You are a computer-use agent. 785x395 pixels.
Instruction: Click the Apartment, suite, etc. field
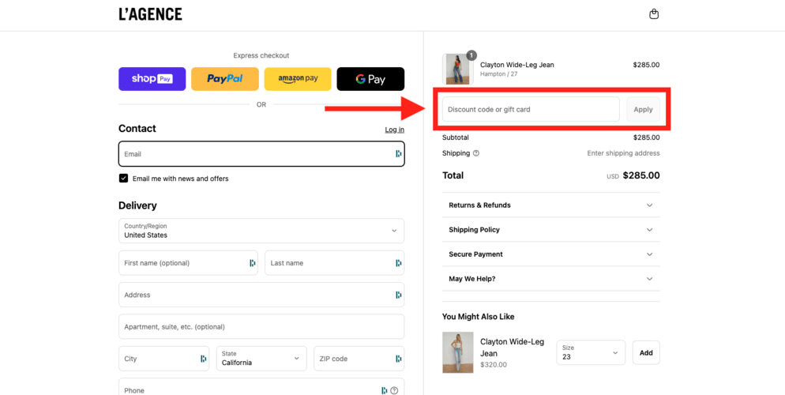tap(261, 327)
